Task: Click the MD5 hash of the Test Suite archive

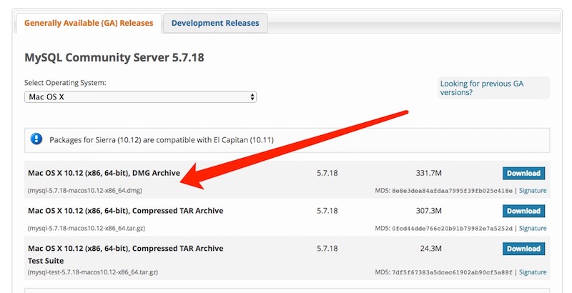Action: (452, 272)
